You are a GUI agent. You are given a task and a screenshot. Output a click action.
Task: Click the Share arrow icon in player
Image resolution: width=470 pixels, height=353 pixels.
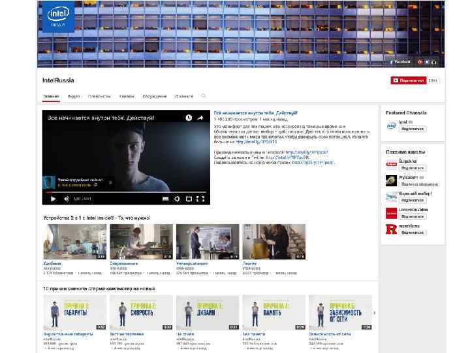[200, 118]
